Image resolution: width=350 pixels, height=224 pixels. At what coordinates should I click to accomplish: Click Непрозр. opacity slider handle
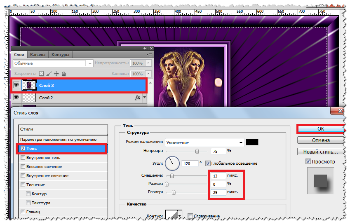[x=197, y=152]
